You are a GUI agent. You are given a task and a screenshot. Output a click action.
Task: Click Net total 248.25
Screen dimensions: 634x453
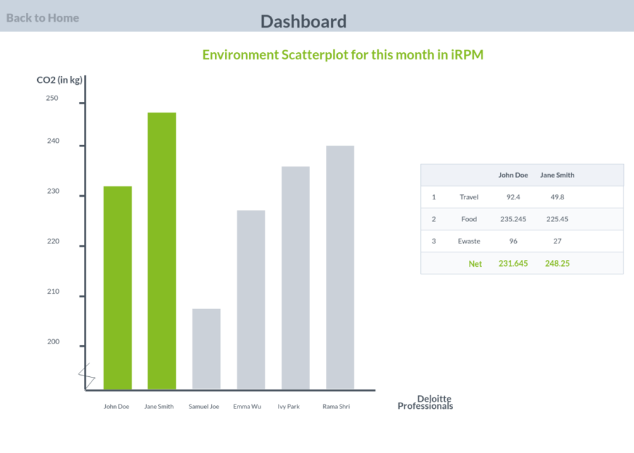click(557, 263)
